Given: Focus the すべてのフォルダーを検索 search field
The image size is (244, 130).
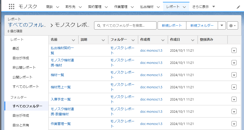Looking at the screenshot, I should pyautogui.click(x=127, y=25).
